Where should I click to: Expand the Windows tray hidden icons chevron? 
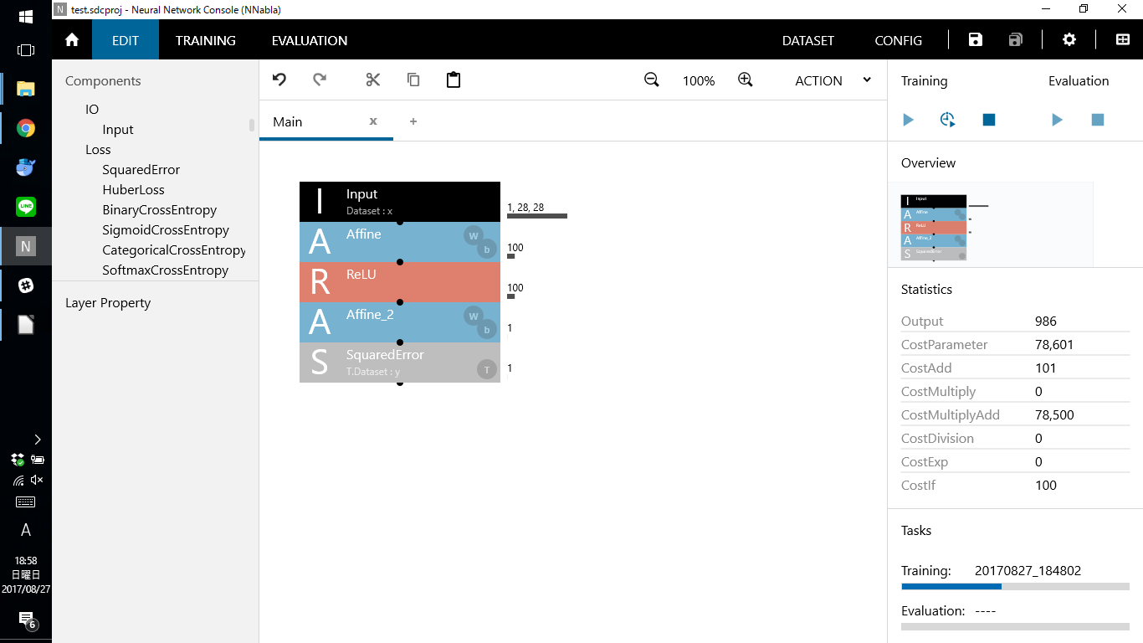(38, 439)
